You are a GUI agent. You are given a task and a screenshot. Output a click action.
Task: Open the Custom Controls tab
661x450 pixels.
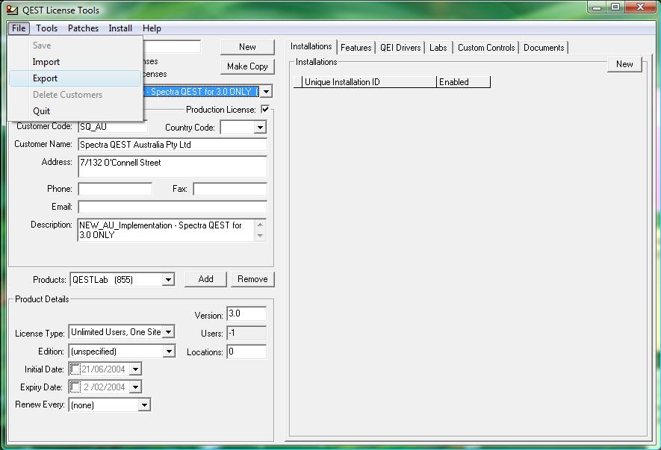point(486,48)
